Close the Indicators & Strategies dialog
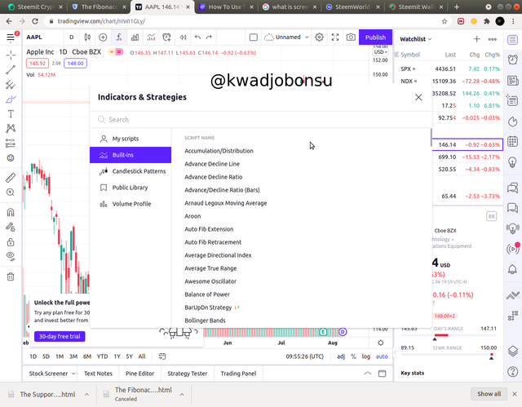Screen dimensions: 522x407 tap(418, 97)
